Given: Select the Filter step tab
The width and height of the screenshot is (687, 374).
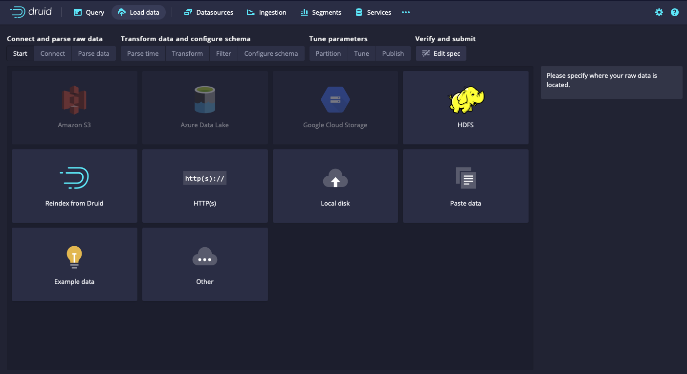Looking at the screenshot, I should point(223,53).
